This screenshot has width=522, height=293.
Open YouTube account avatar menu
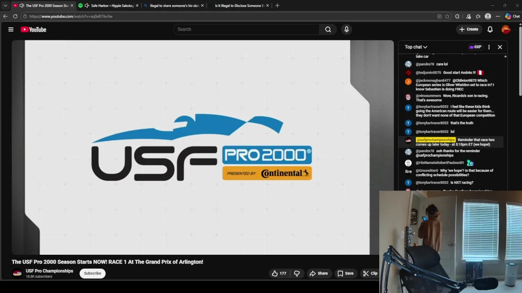(x=506, y=29)
